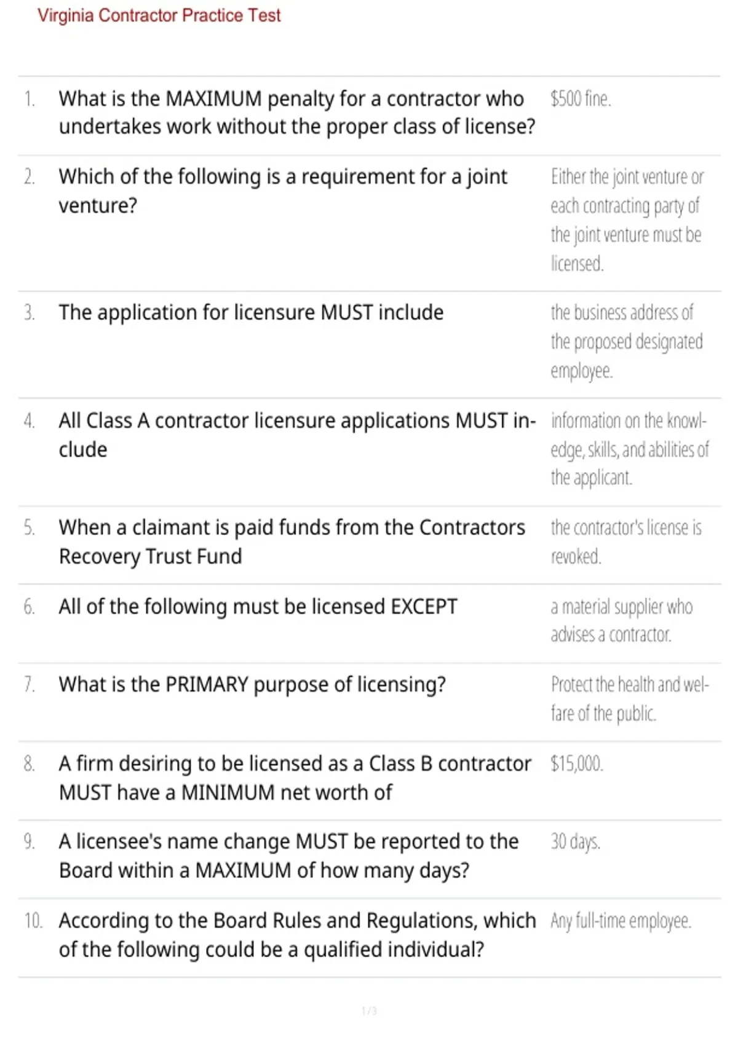Click "the contractor's license is revoked" answer
This screenshot has height=1045, width=738.
626,542
